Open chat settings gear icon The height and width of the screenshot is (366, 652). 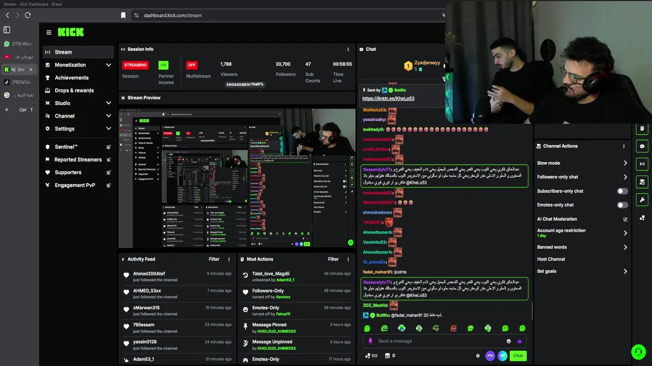pyautogui.click(x=478, y=356)
